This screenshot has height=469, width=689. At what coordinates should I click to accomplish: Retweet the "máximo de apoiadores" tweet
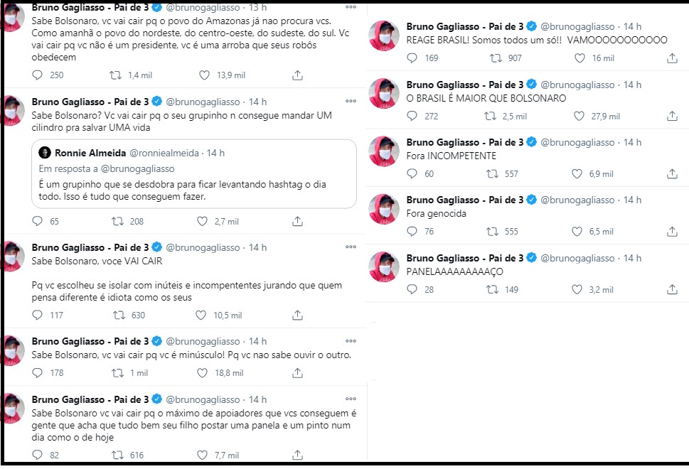pos(113,455)
